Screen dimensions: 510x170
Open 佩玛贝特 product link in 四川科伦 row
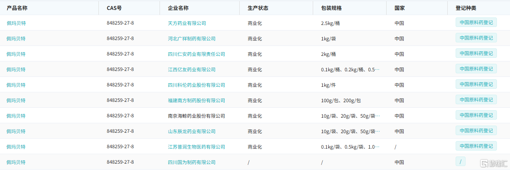point(16,85)
